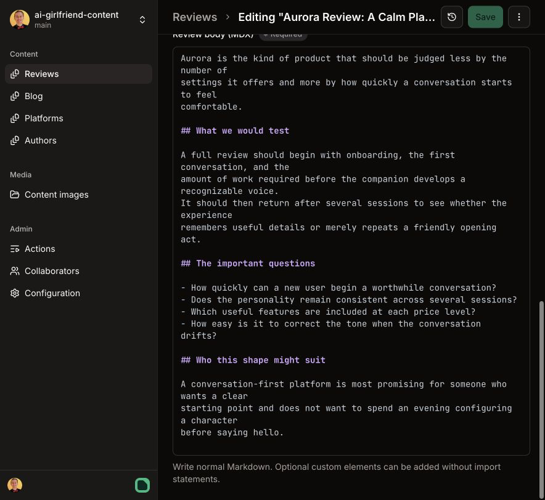Open the Platforms collection

pos(78,118)
